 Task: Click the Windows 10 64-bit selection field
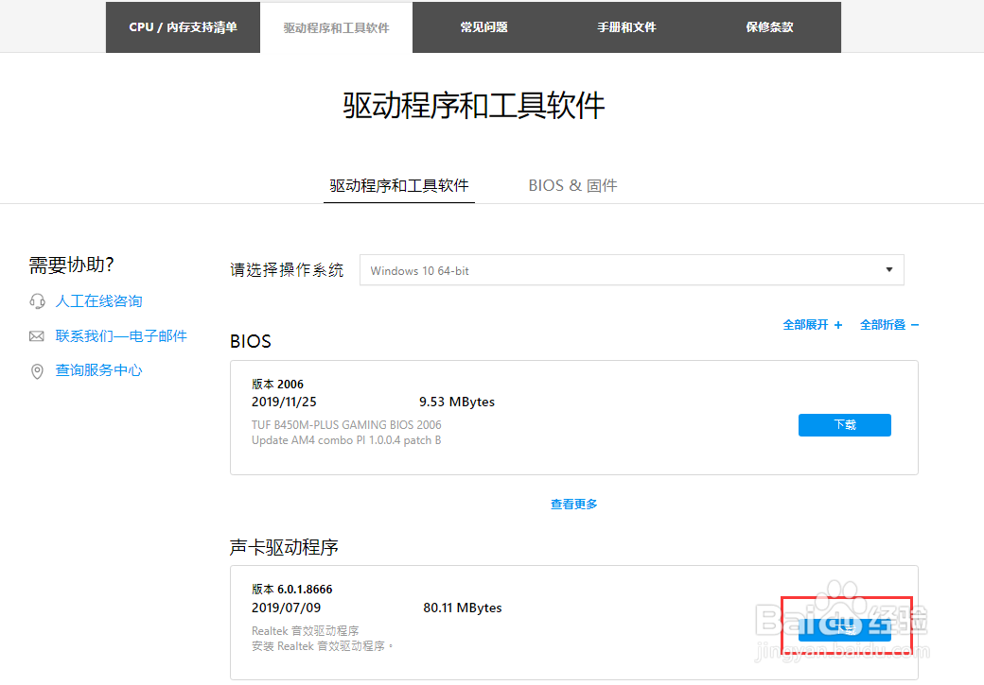point(568,269)
